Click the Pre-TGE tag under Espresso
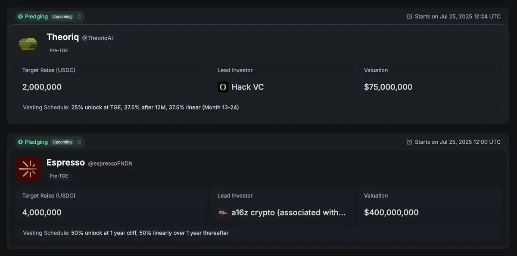Screen dimensions: 517x256 pyautogui.click(x=59, y=176)
